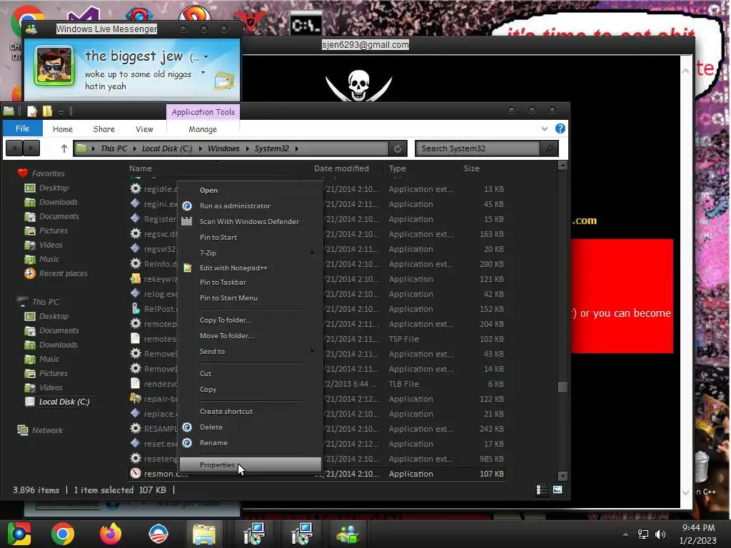Choose Run as administrator
The width and height of the screenshot is (731, 548).
tap(235, 205)
